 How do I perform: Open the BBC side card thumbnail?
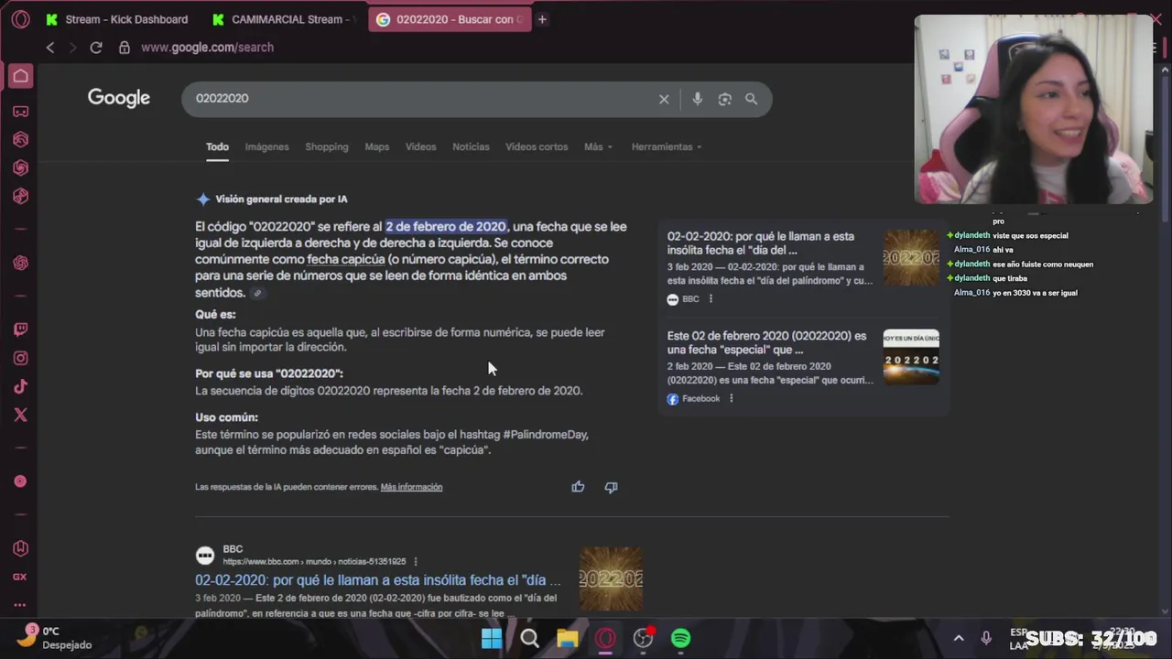pos(911,258)
